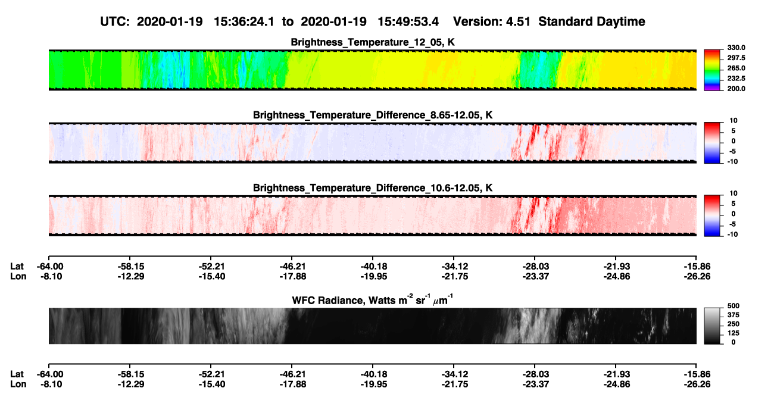
Task: Select the 'Version: 4.51' text in the header
Action: (492, 21)
